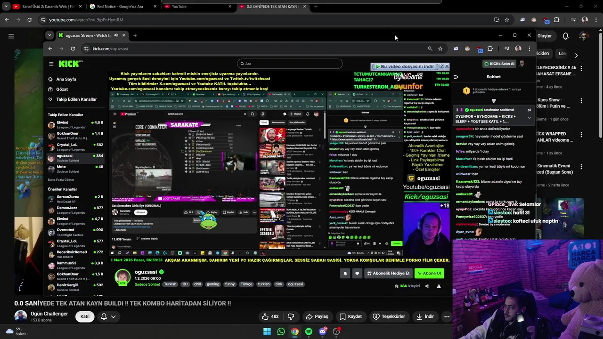The width and height of the screenshot is (603, 339).
Task: Open YouTube notifications bell
Action: 565,36
